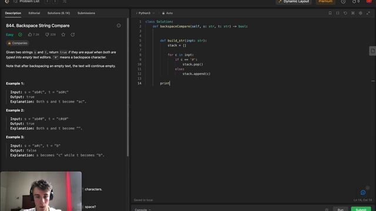This screenshot has height=211, width=376.
Task: Open the timer clock icon
Action: 343,1
